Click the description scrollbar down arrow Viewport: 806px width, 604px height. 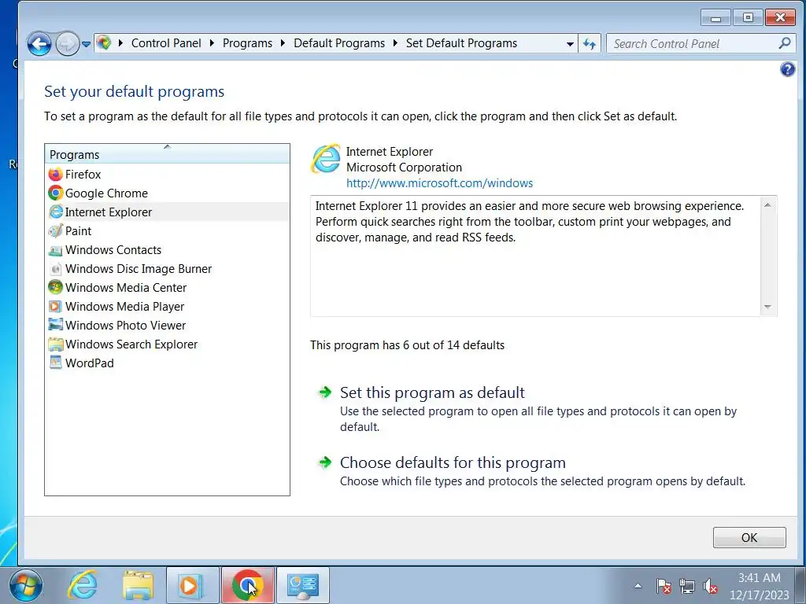(767, 307)
